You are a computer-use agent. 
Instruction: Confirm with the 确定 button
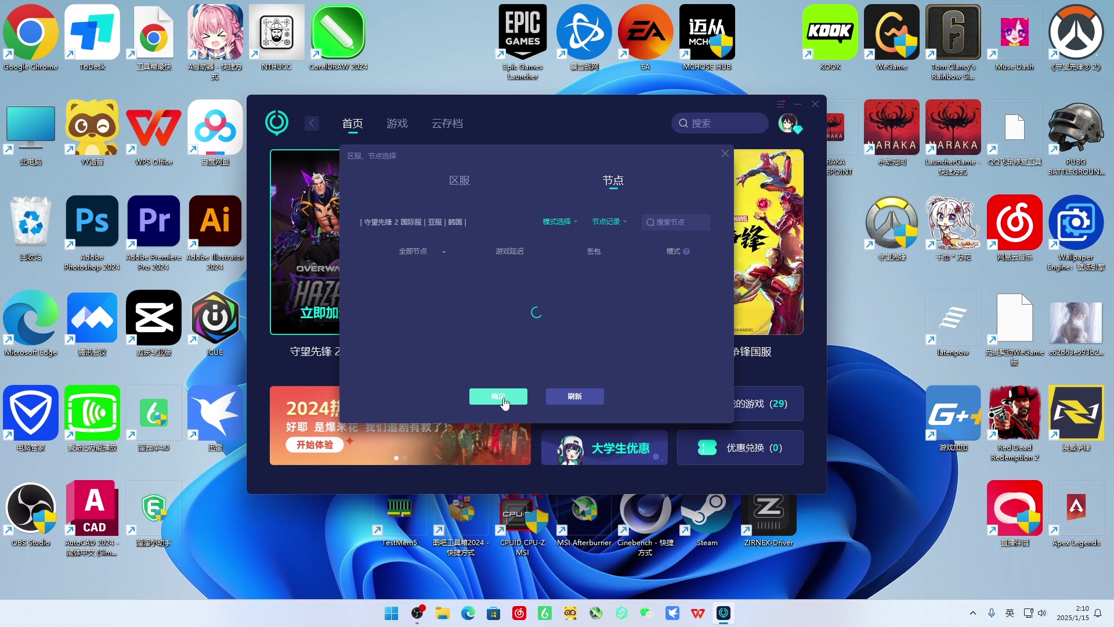(x=498, y=397)
